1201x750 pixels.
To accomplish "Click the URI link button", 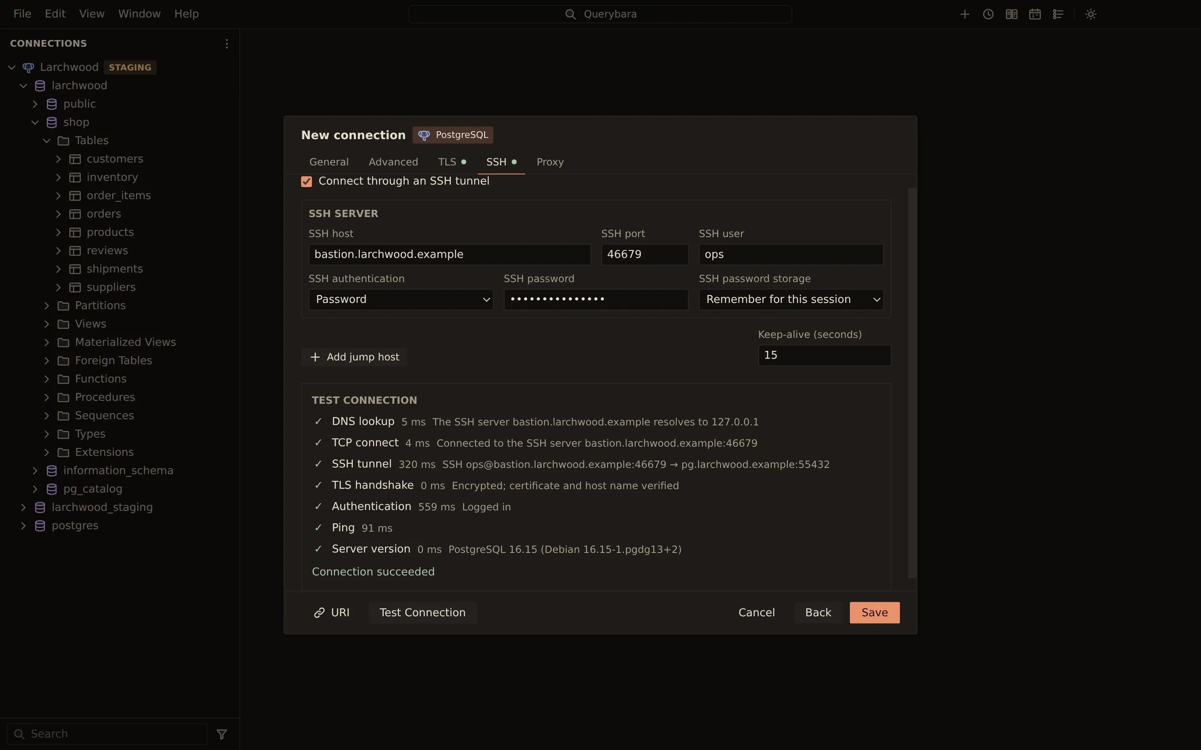I will (x=332, y=612).
